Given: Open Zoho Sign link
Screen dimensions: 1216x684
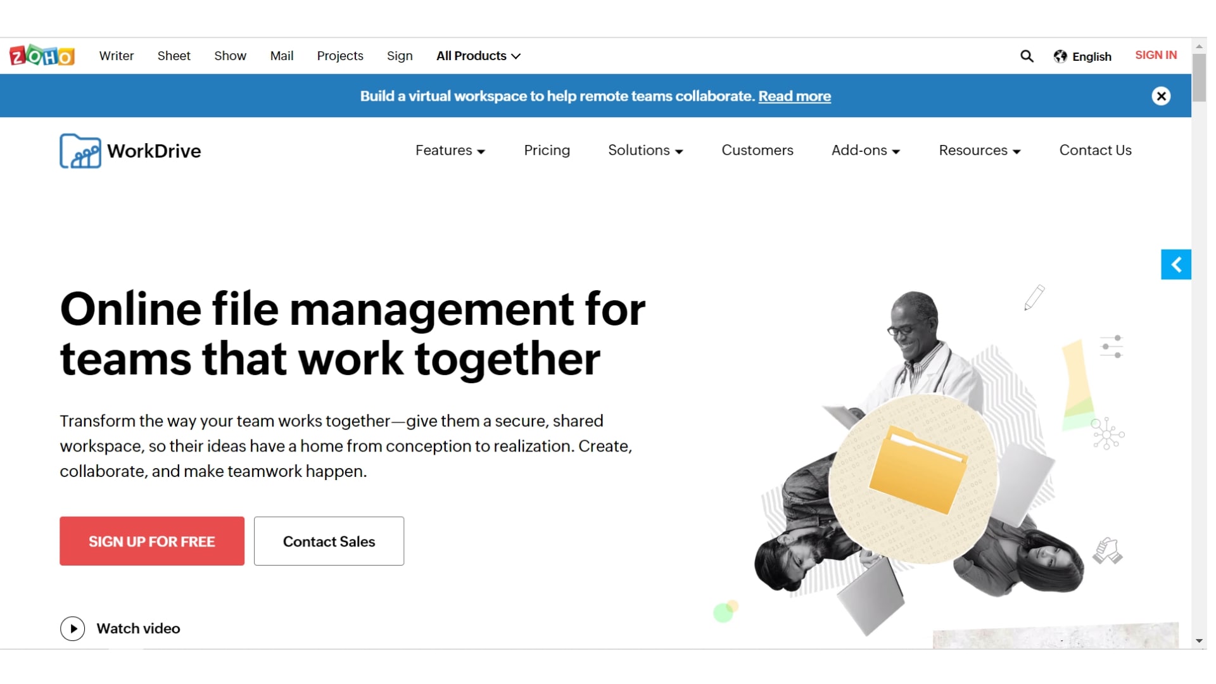Looking at the screenshot, I should pos(400,56).
